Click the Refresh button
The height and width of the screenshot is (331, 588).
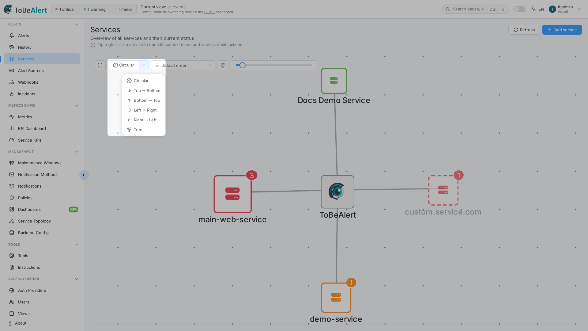click(524, 30)
